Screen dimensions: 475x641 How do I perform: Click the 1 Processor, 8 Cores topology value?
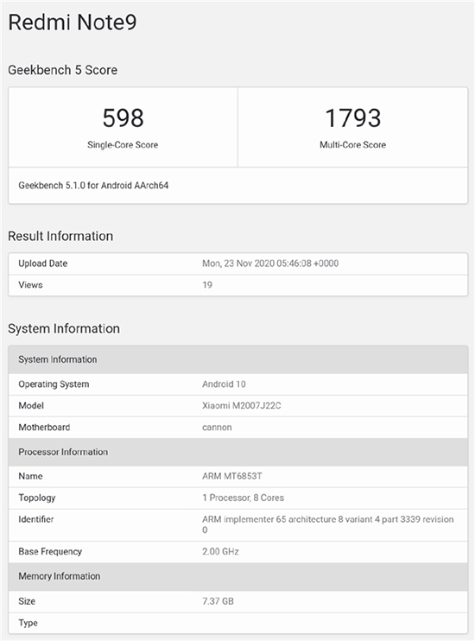tap(243, 498)
